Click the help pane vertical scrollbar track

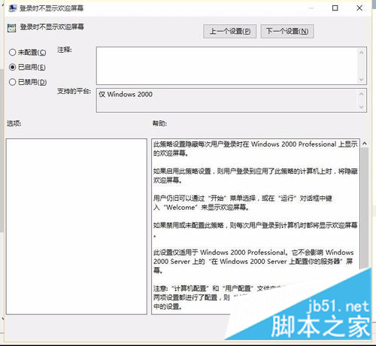pos(365,208)
